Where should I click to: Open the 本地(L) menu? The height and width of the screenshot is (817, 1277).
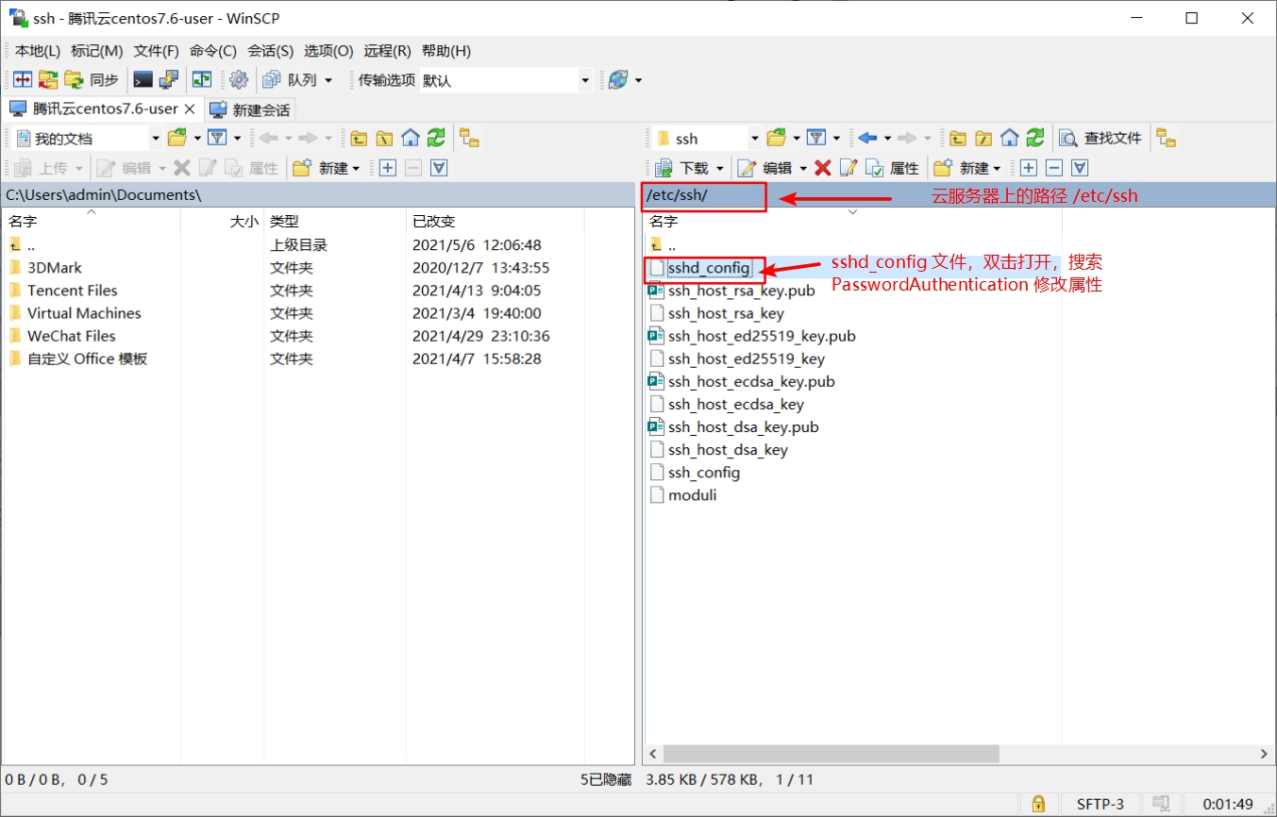38,51
